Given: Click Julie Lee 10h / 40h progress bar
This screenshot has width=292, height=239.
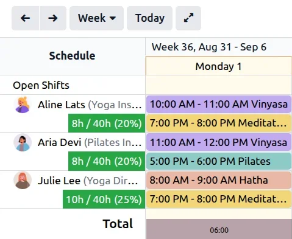Looking at the screenshot, I should pyautogui.click(x=104, y=199).
